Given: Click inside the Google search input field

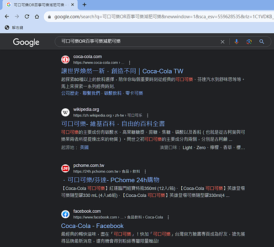Looking at the screenshot, I should tap(139, 42).
